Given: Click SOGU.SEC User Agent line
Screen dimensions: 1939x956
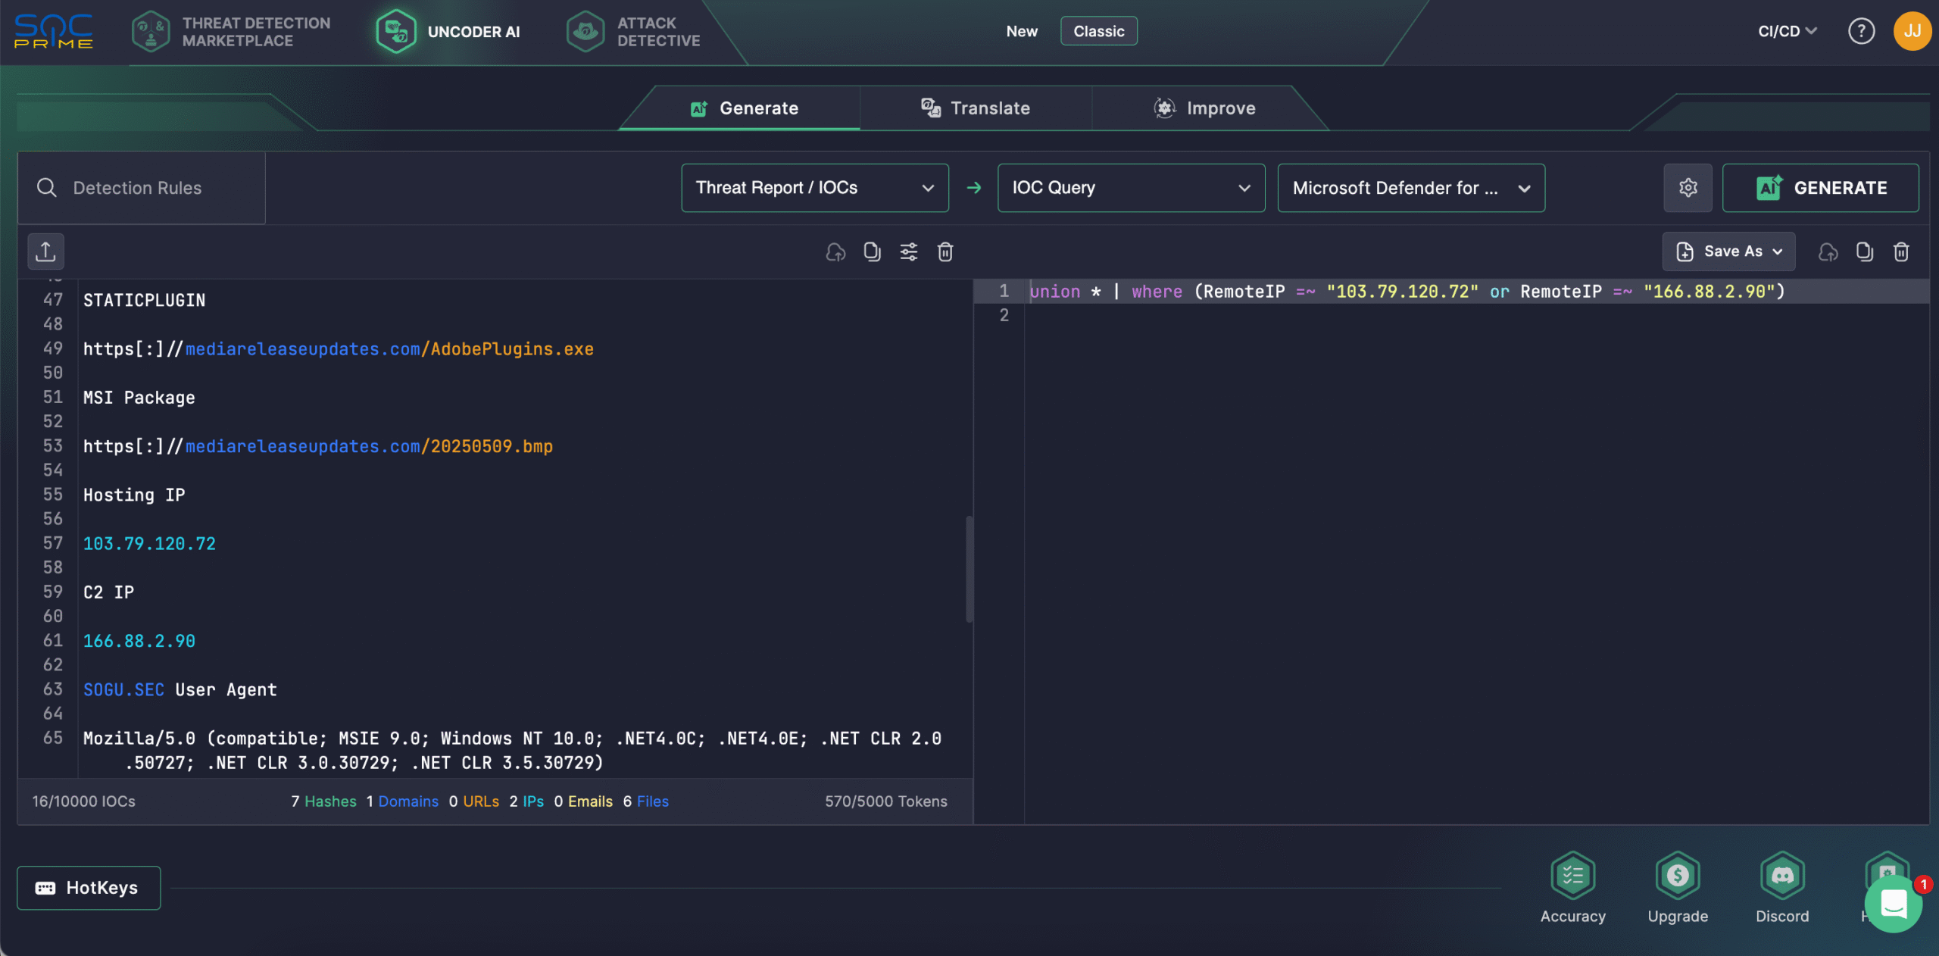Looking at the screenshot, I should point(180,690).
